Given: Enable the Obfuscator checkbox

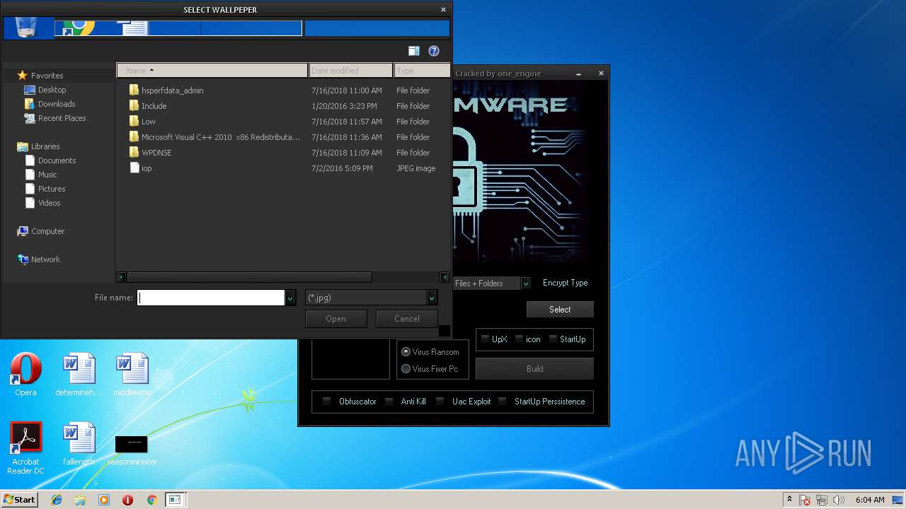Looking at the screenshot, I should 326,402.
